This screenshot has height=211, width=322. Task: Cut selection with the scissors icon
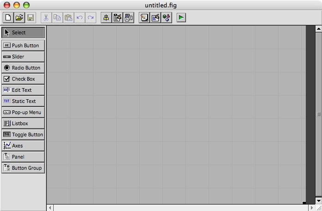(x=46, y=18)
